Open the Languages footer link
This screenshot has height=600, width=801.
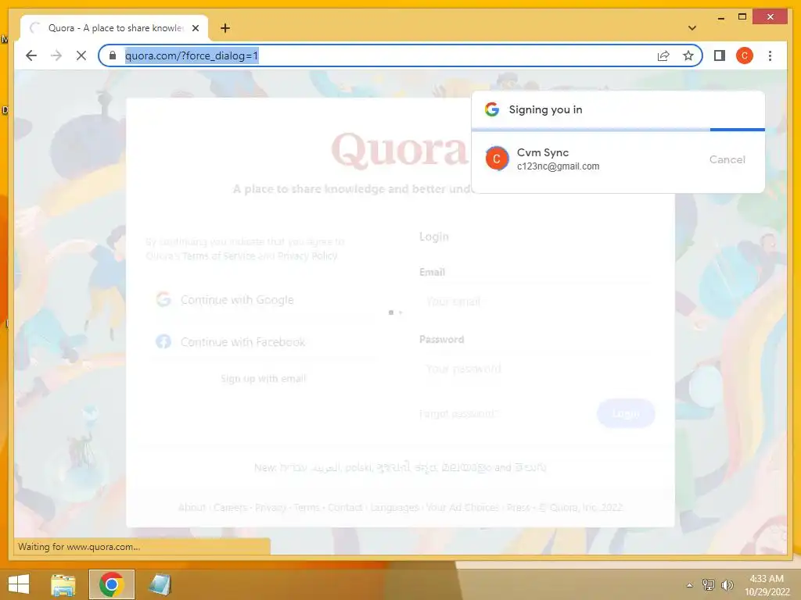pyautogui.click(x=394, y=508)
